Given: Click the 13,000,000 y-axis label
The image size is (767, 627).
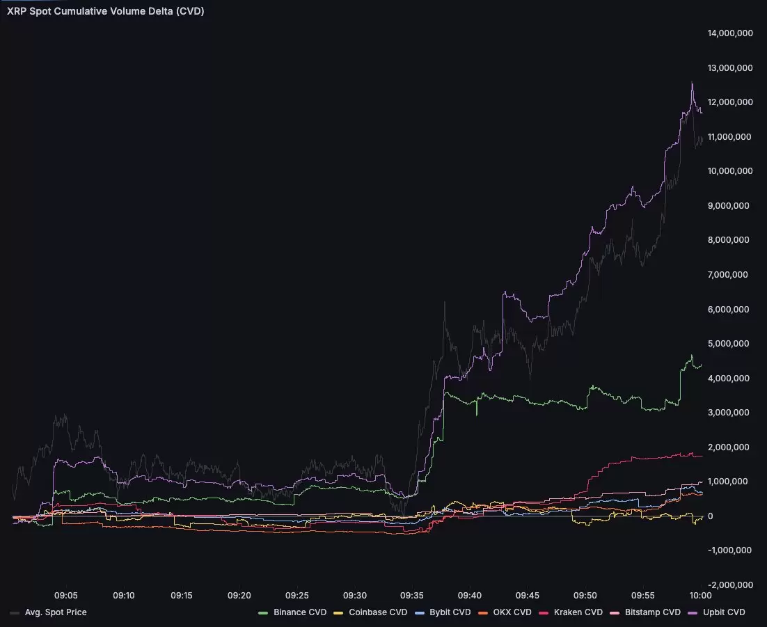Looking at the screenshot, I should click(x=730, y=68).
